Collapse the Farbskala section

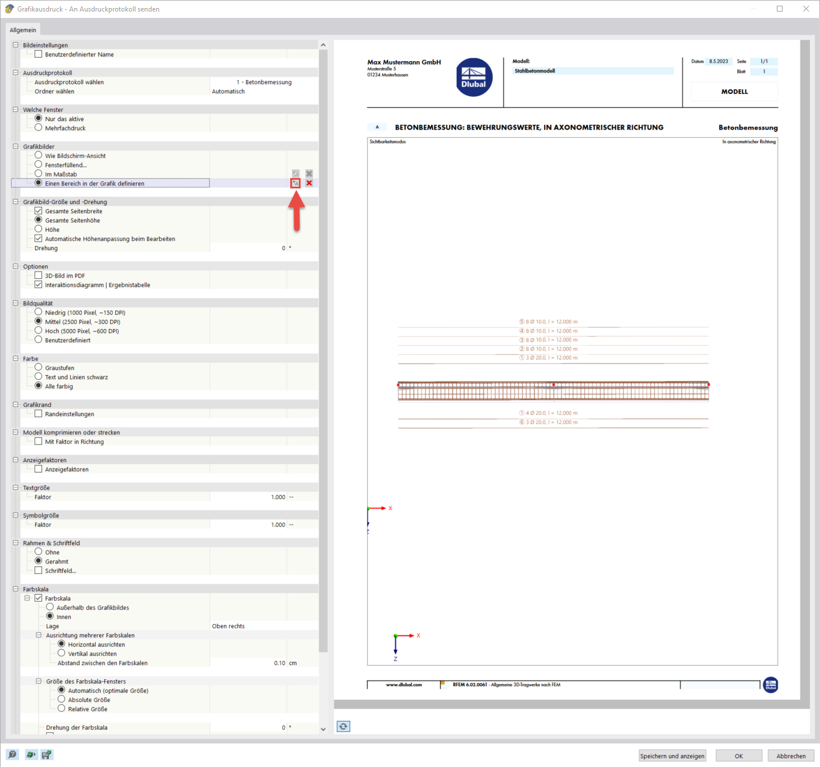click(15, 588)
